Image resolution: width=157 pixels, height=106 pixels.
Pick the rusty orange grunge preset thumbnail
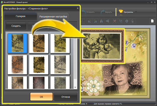coord(17,65)
